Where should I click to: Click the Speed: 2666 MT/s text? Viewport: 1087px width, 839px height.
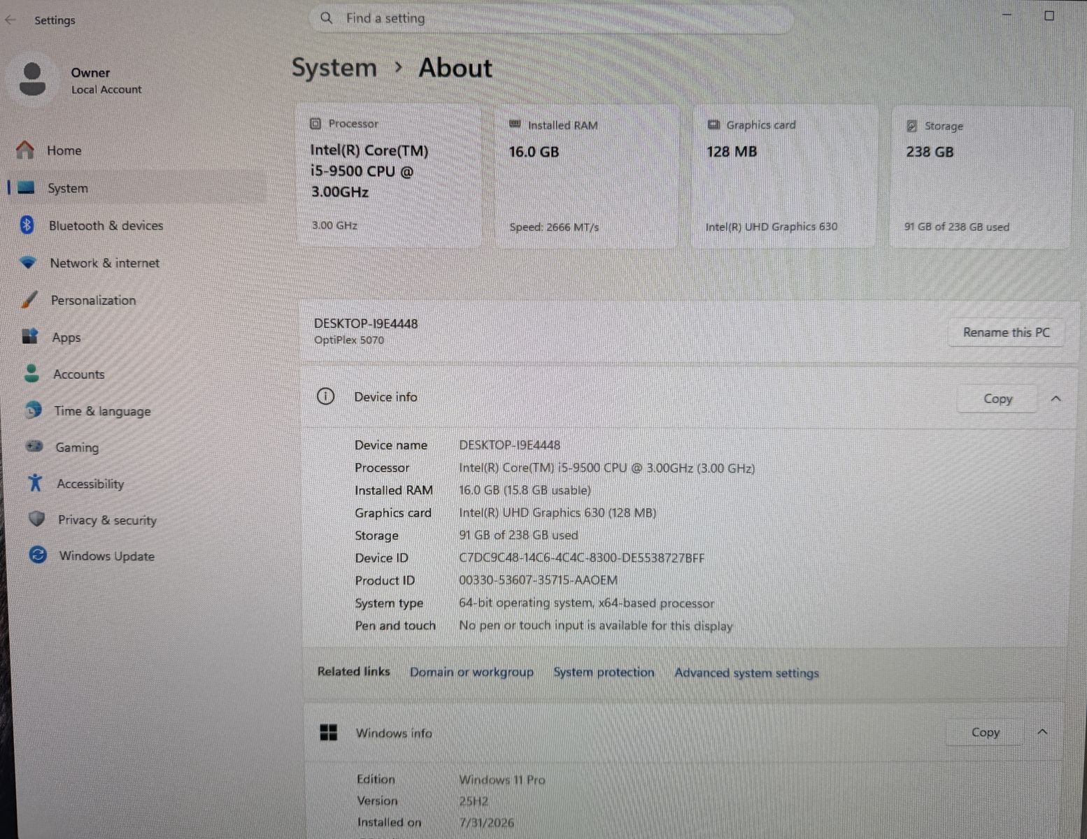554,227
